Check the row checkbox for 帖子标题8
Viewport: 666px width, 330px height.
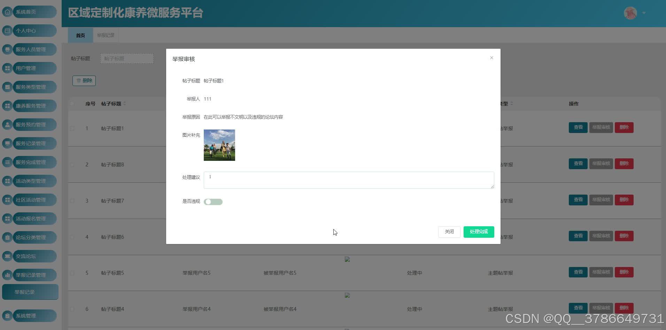72,165
